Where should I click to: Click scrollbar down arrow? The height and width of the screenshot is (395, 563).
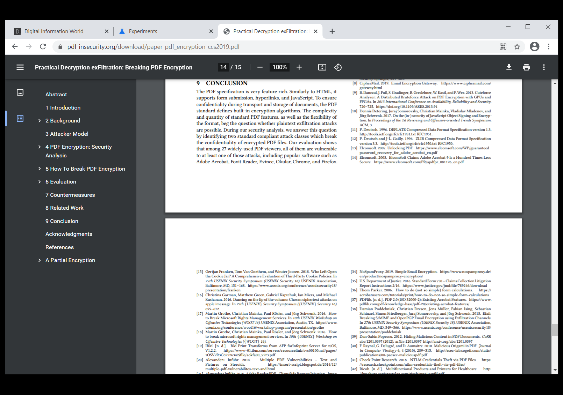point(555,370)
